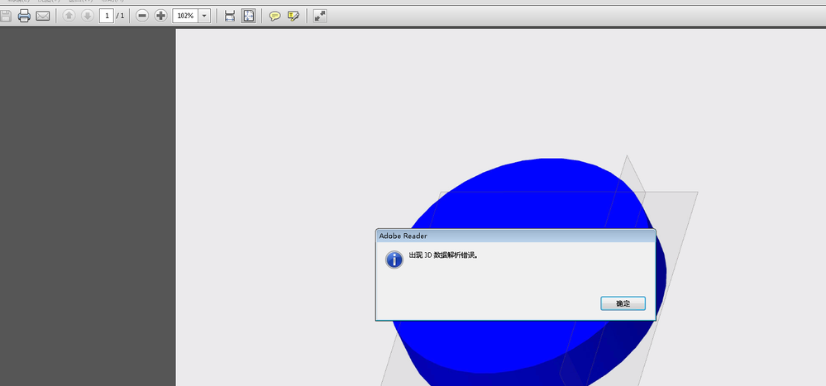Click the 3D data parsing error message
Viewport: 826px width, 386px height.
point(443,255)
